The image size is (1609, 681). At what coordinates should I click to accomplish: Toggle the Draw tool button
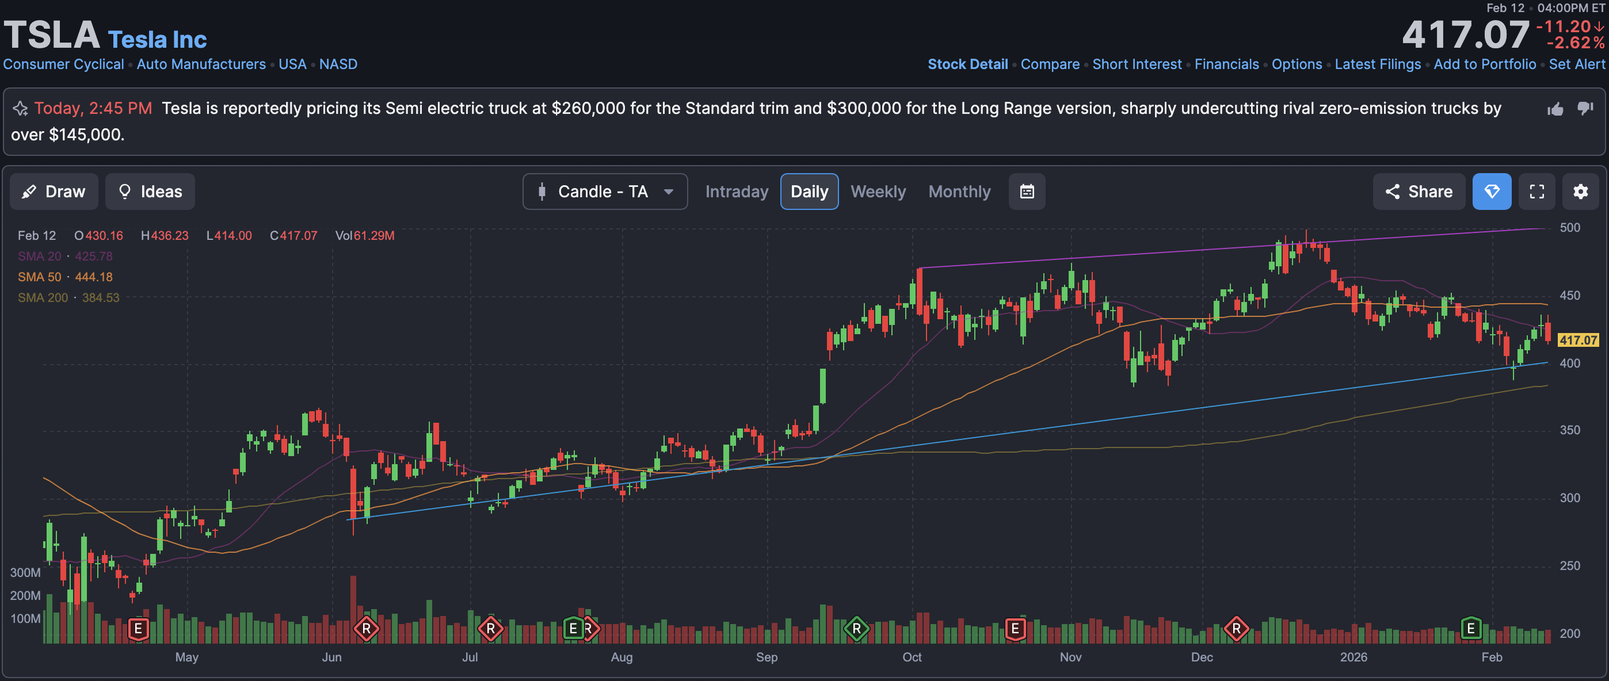54,192
